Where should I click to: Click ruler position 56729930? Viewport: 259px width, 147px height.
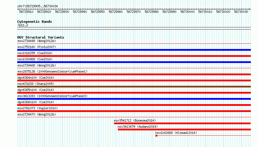[x=62, y=12]
